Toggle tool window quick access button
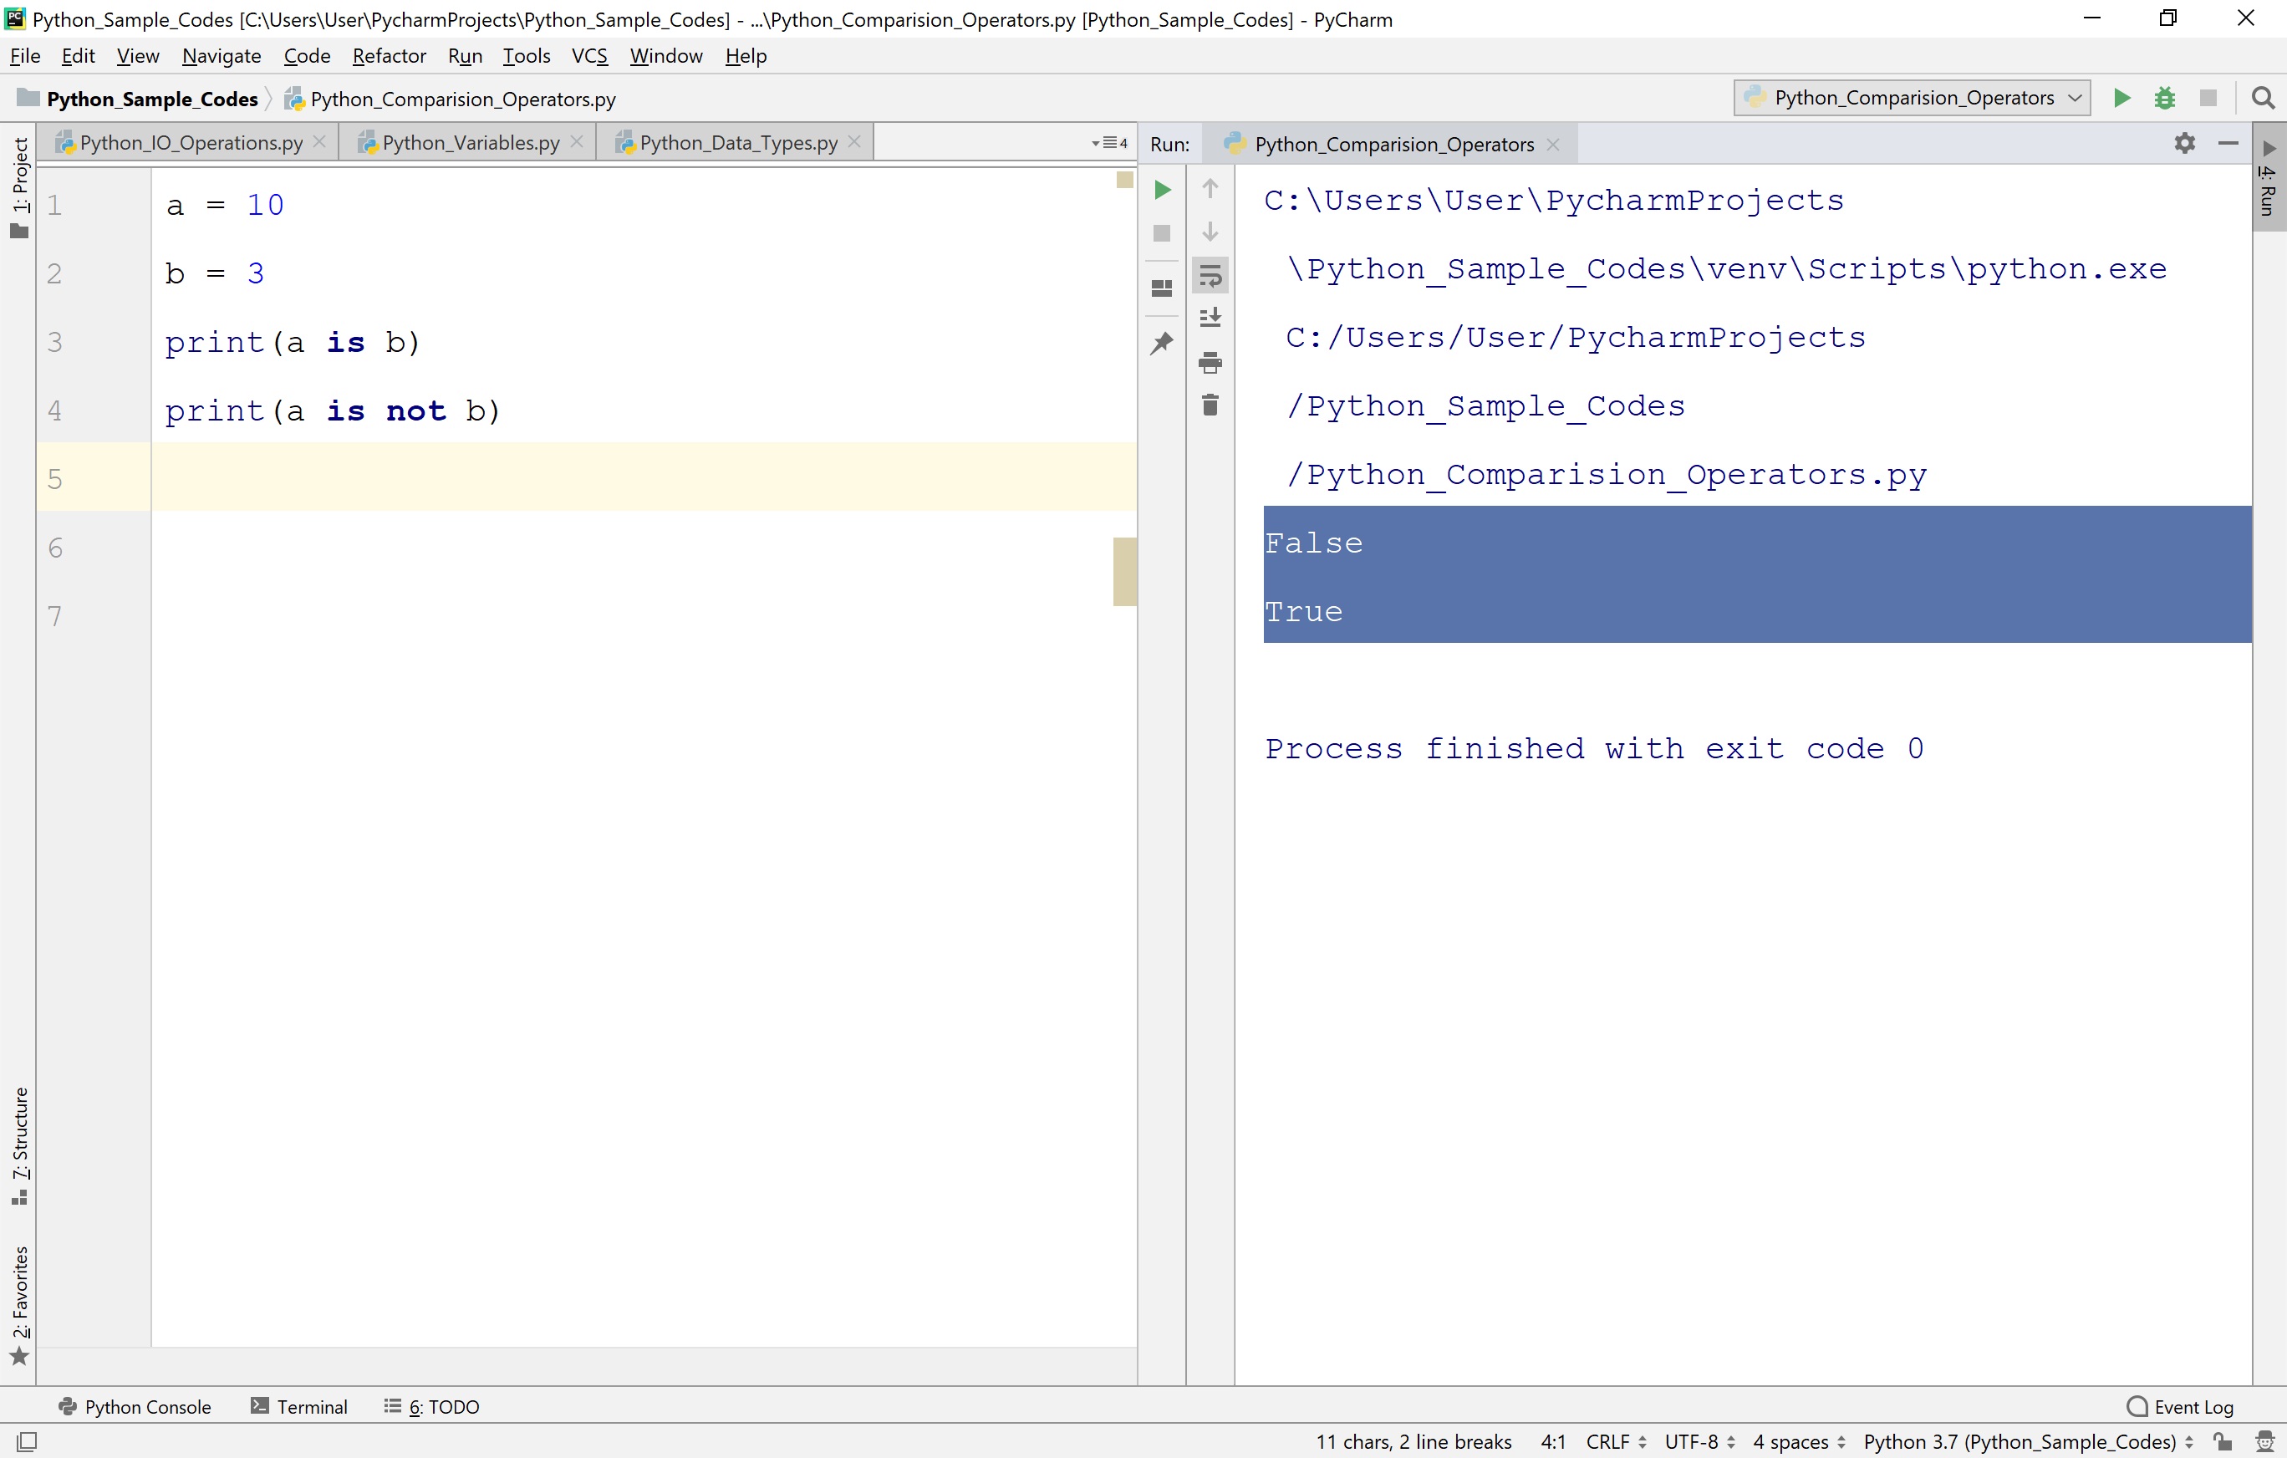This screenshot has width=2287, height=1458. coord(27,1441)
